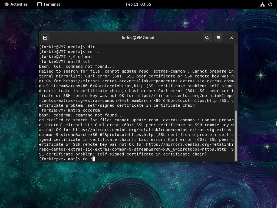Open the power menu icon in the top bar
The image size is (277, 208).
(x=270, y=4)
